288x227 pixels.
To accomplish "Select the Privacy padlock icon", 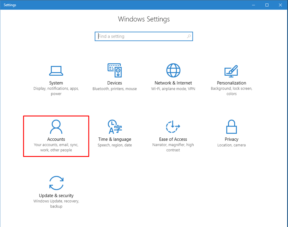I will [231, 127].
